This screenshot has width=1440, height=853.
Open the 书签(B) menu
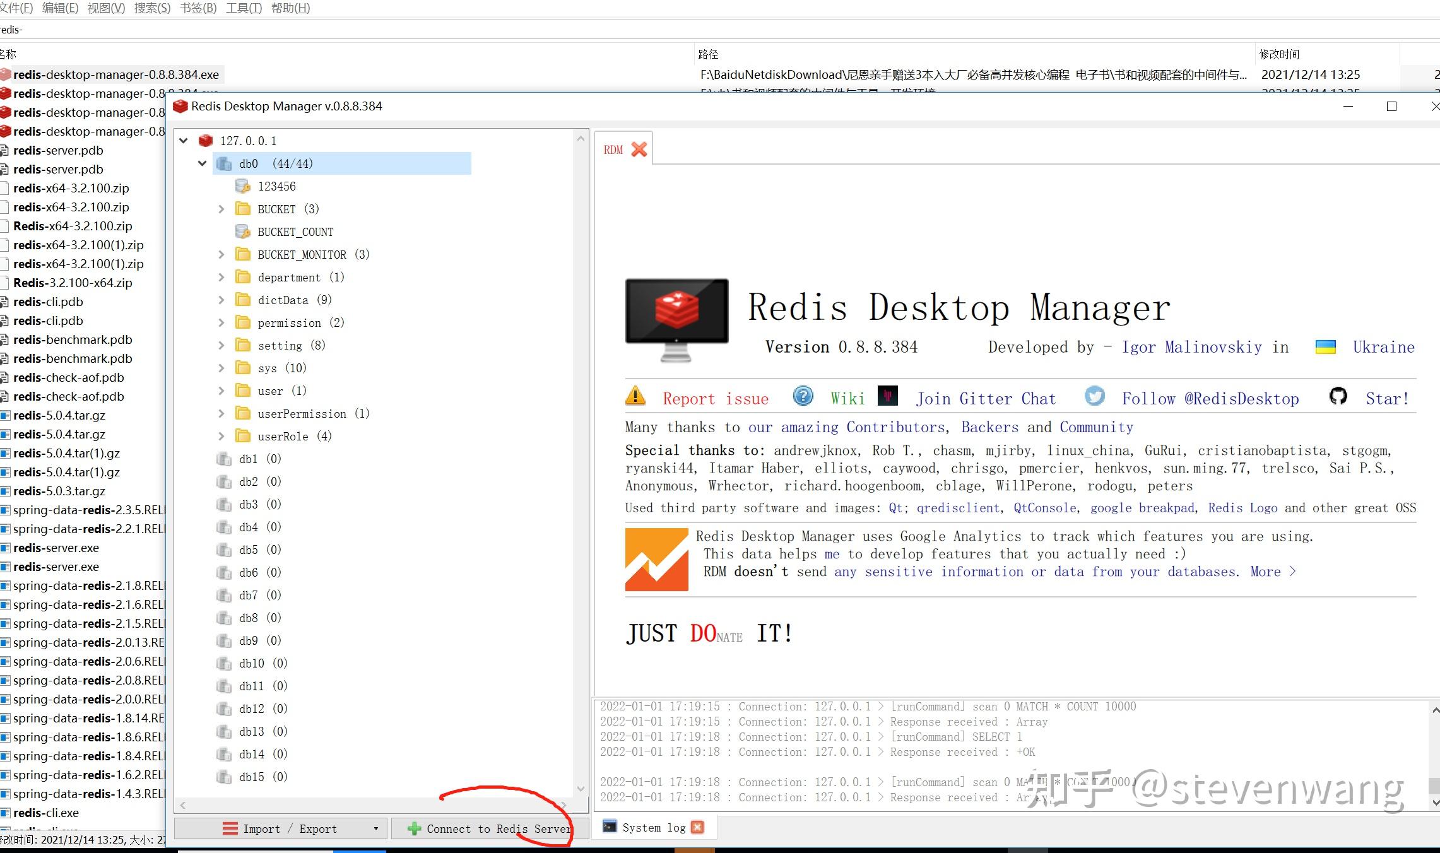click(x=198, y=8)
